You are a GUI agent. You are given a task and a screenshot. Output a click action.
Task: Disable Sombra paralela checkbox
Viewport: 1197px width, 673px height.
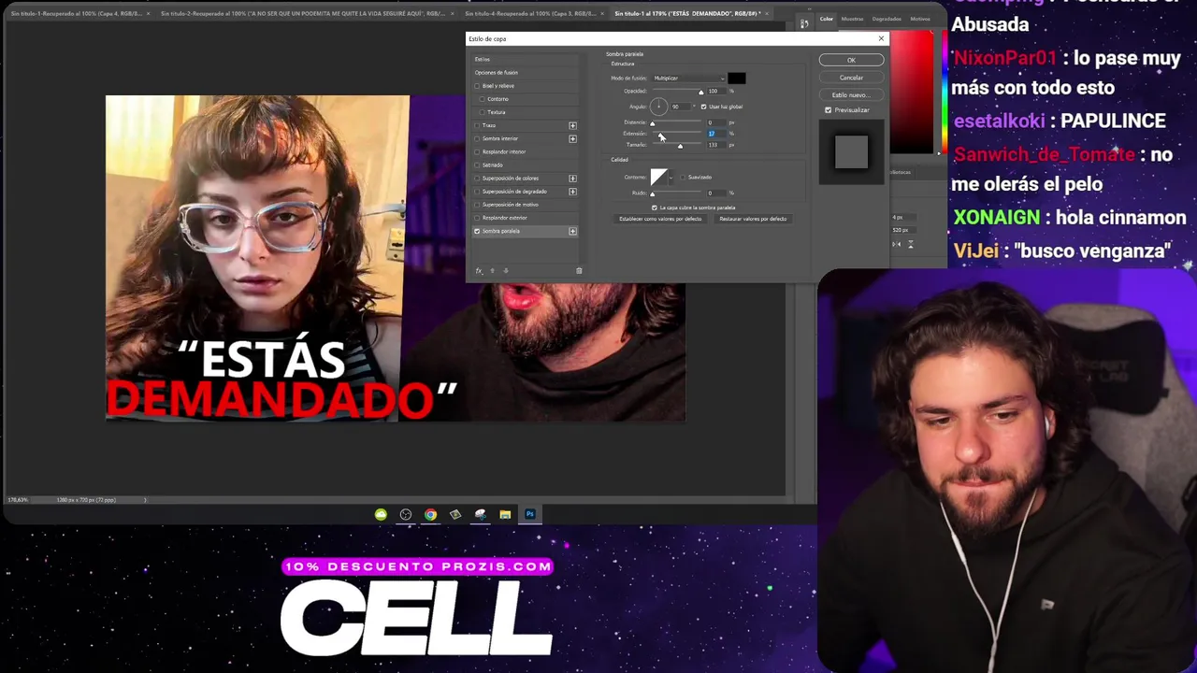(477, 231)
